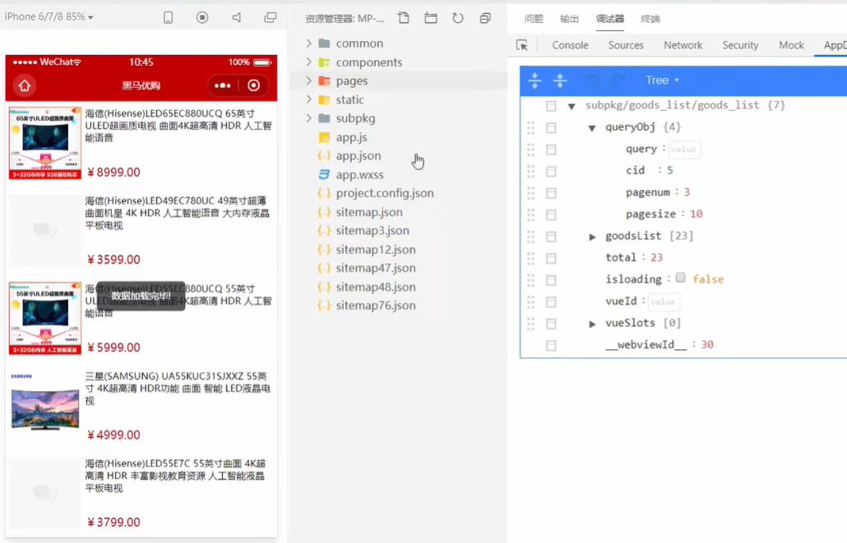The image size is (847, 543).
Task: Switch to the Console tab
Action: (570, 45)
